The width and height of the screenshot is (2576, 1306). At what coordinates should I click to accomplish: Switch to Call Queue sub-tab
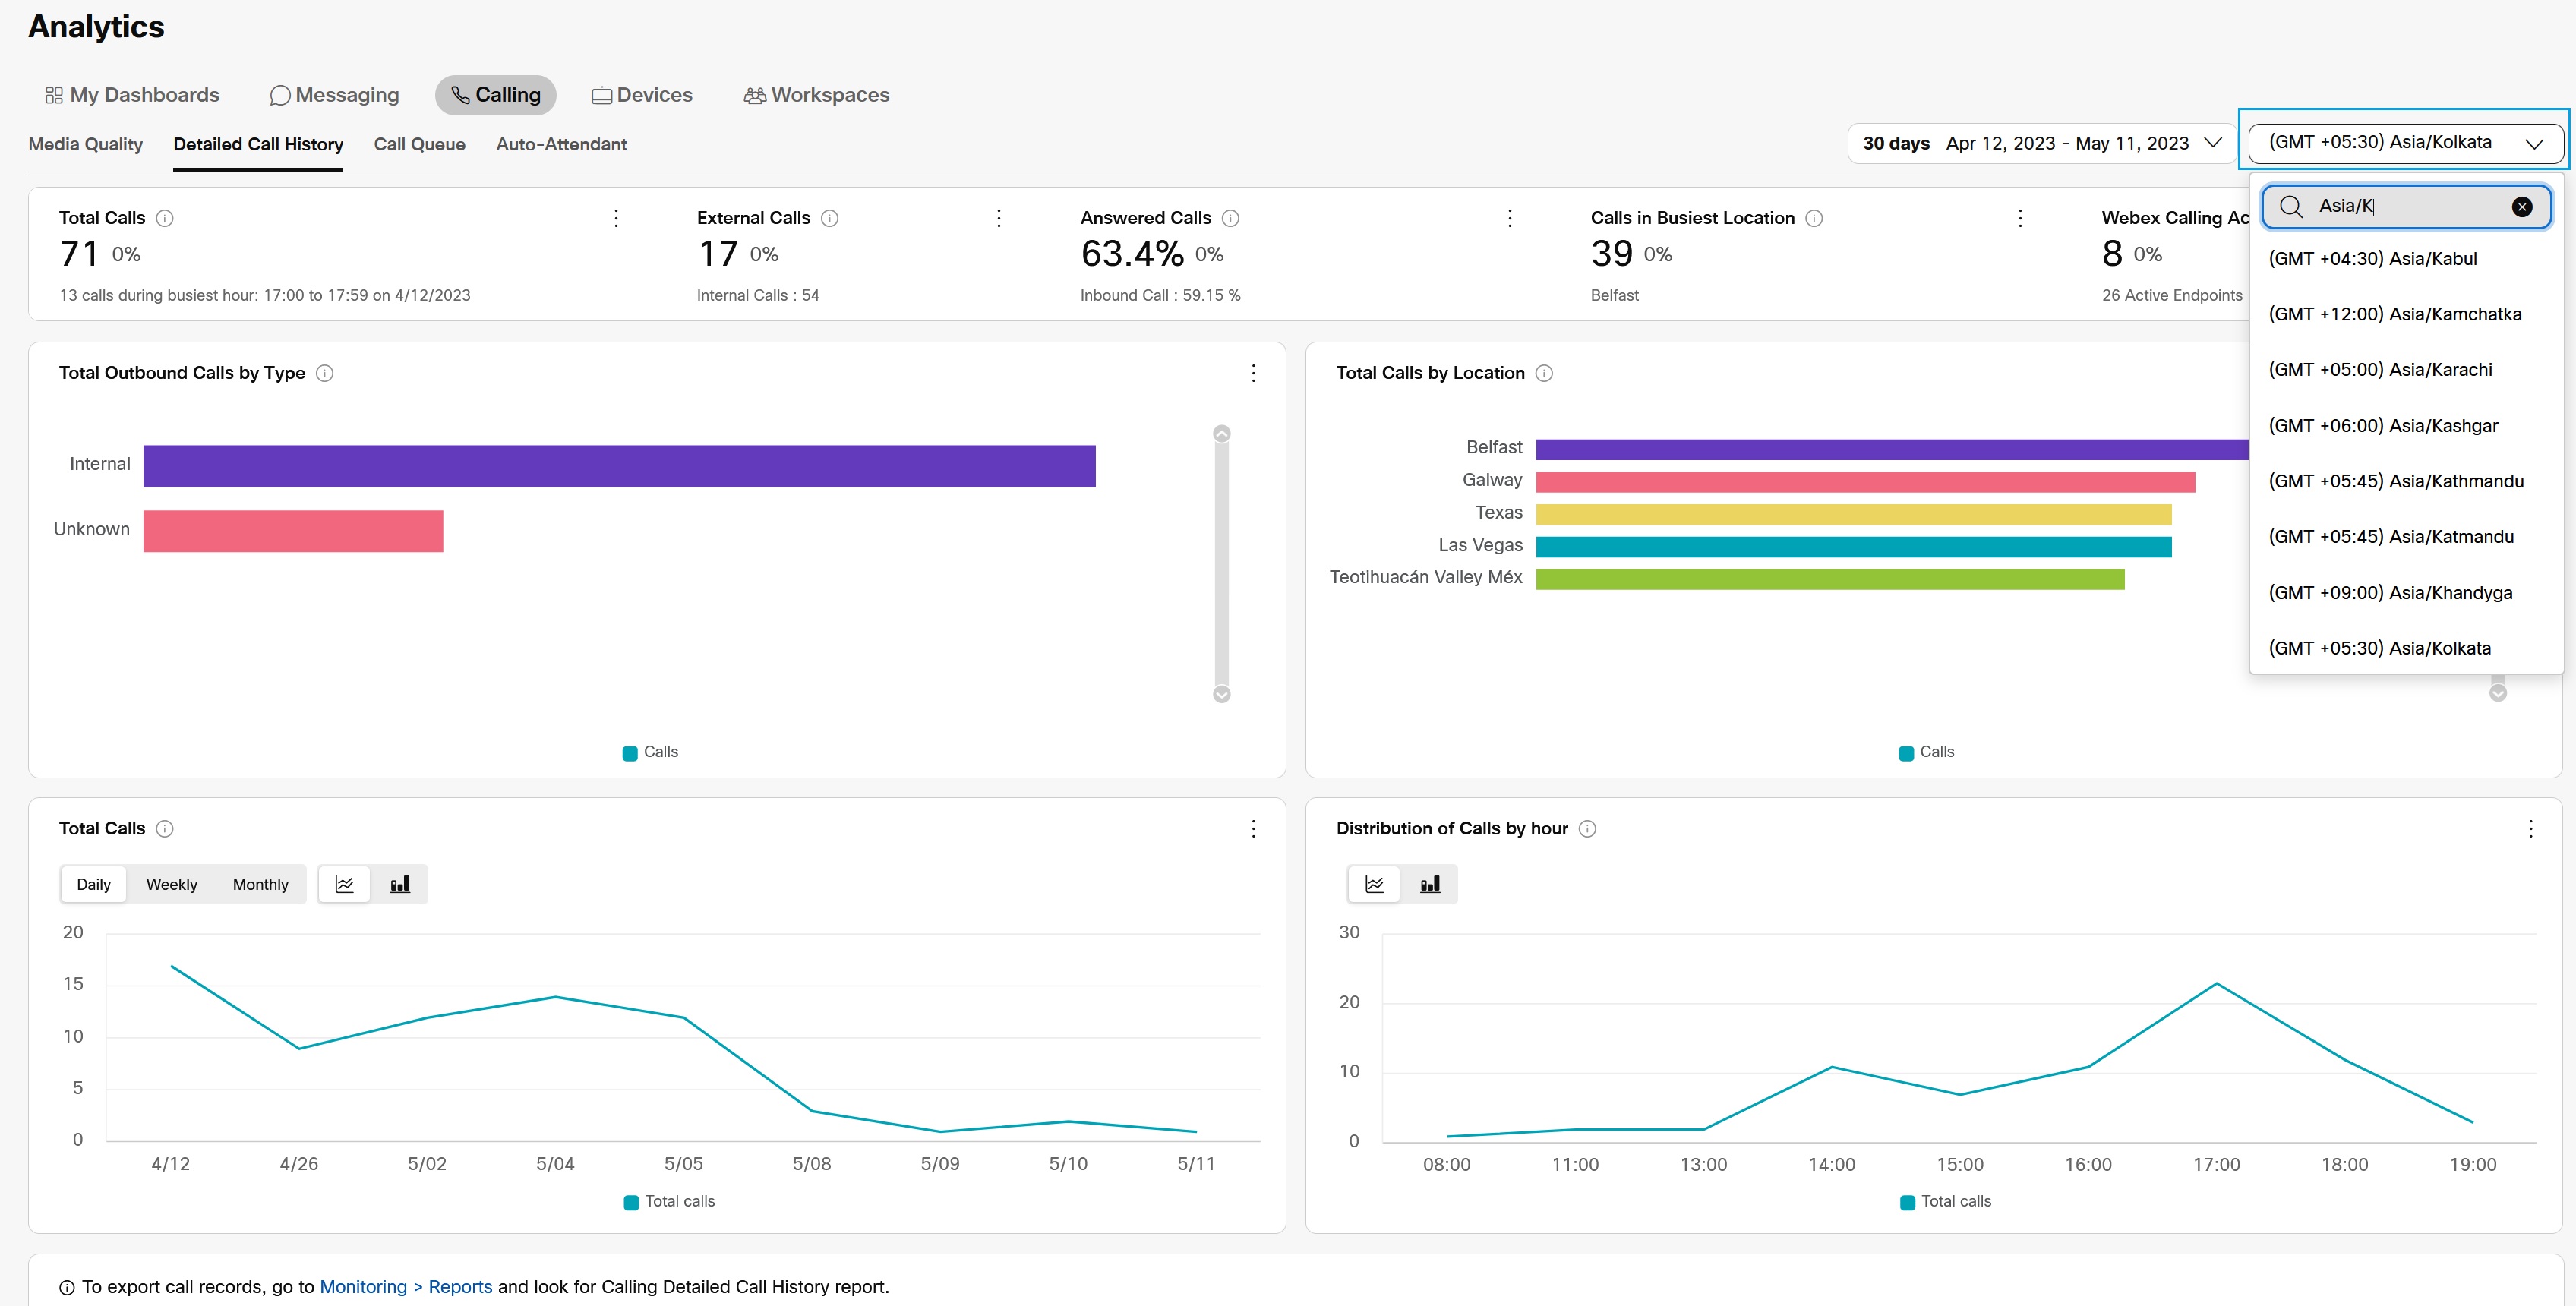[420, 144]
